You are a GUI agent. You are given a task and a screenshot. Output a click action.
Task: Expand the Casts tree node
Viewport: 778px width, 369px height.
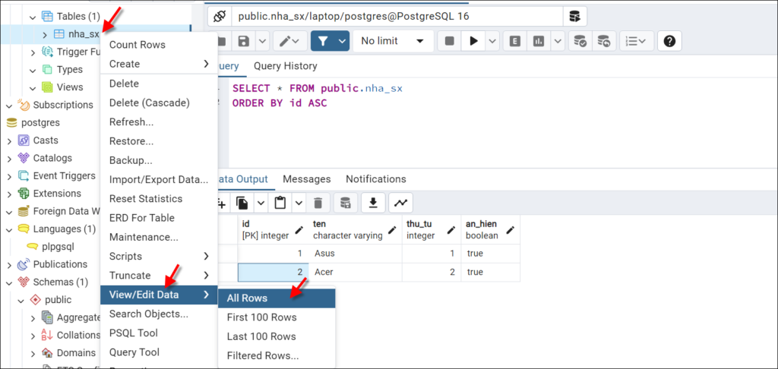click(9, 141)
